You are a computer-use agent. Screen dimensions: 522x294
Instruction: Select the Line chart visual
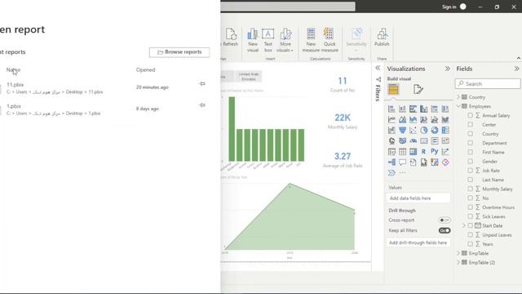tap(391, 119)
